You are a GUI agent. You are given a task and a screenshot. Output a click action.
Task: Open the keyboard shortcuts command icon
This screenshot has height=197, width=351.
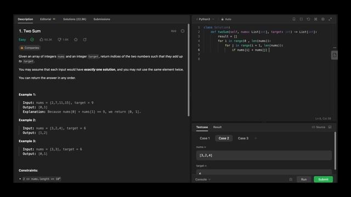[x=316, y=19]
